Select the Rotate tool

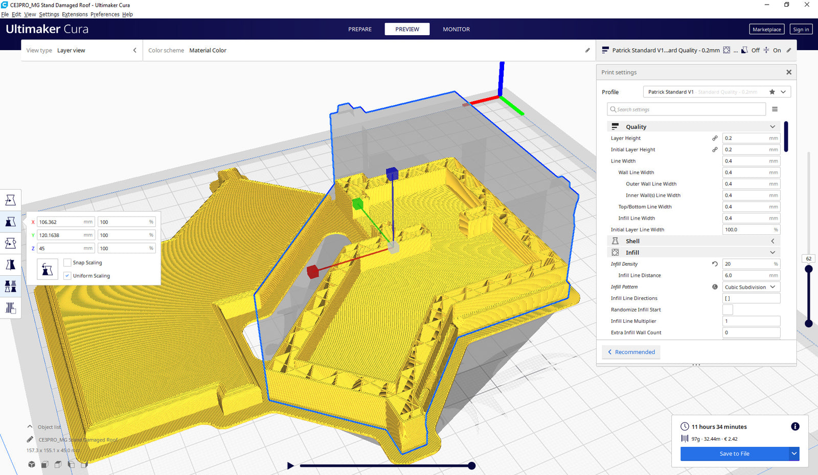pyautogui.click(x=10, y=243)
